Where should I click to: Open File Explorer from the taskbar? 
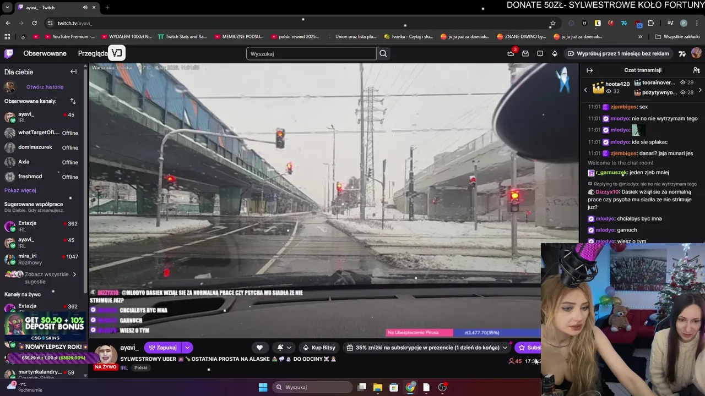click(x=378, y=387)
